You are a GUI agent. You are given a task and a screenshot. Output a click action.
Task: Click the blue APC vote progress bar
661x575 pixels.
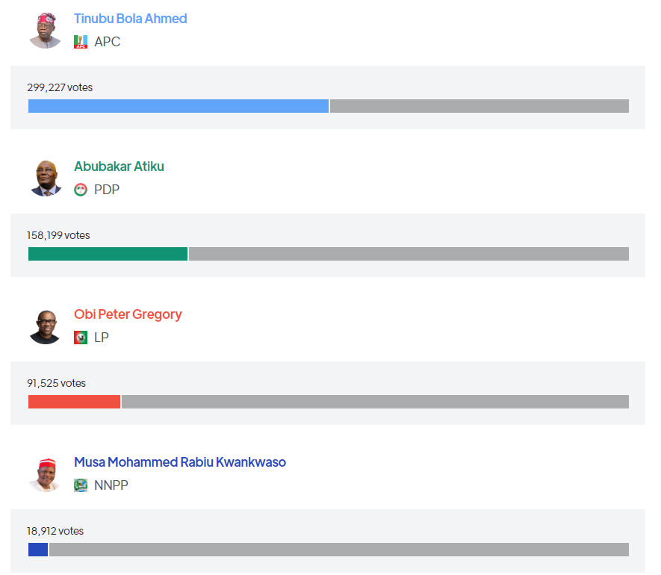tap(179, 106)
